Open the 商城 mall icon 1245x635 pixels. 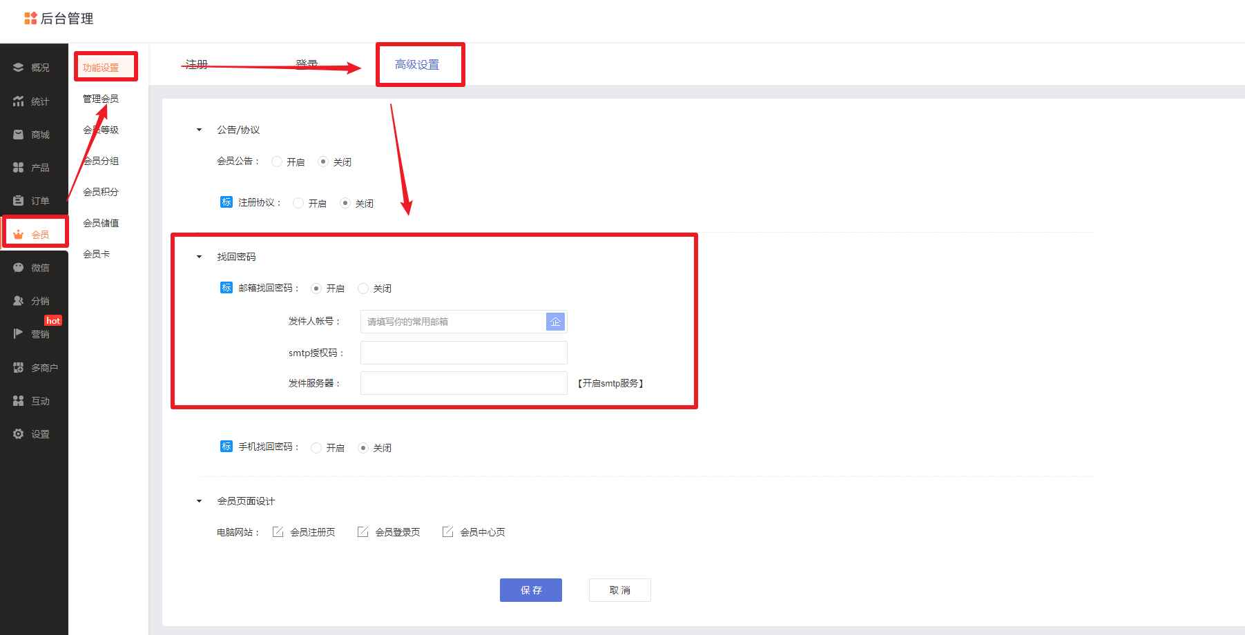pos(18,135)
